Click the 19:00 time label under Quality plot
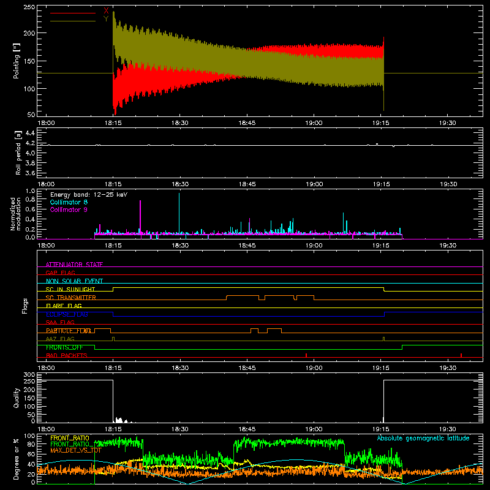 click(x=314, y=429)
